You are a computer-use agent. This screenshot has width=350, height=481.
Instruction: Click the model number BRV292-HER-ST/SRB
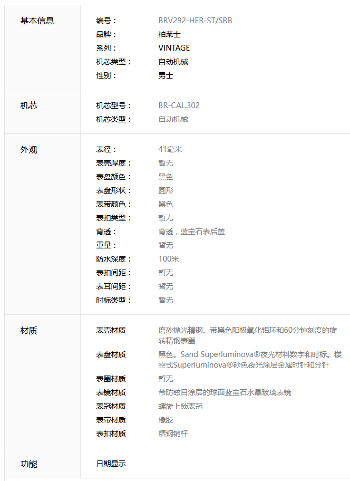[x=195, y=21]
